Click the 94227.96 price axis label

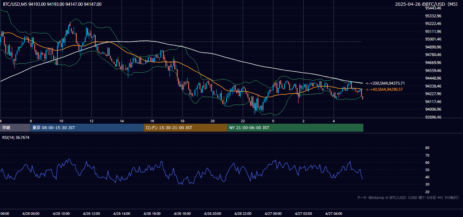tap(433, 94)
